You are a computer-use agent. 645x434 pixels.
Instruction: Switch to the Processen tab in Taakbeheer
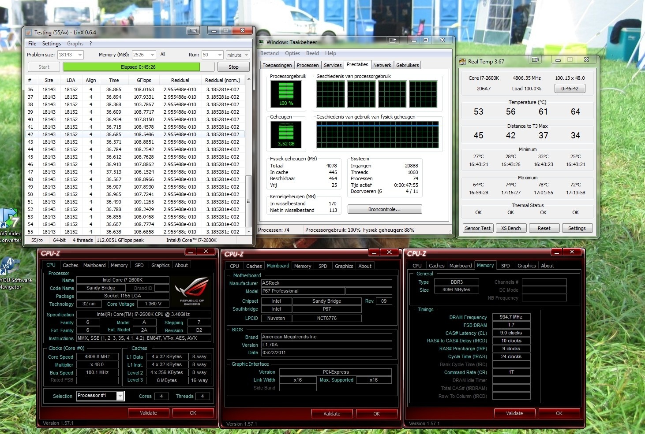click(x=307, y=65)
